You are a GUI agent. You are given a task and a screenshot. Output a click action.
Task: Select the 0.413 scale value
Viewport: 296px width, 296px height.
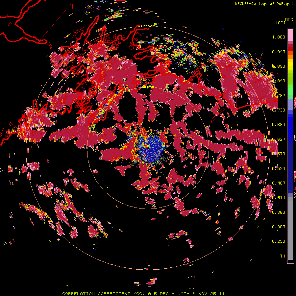pos(279,198)
